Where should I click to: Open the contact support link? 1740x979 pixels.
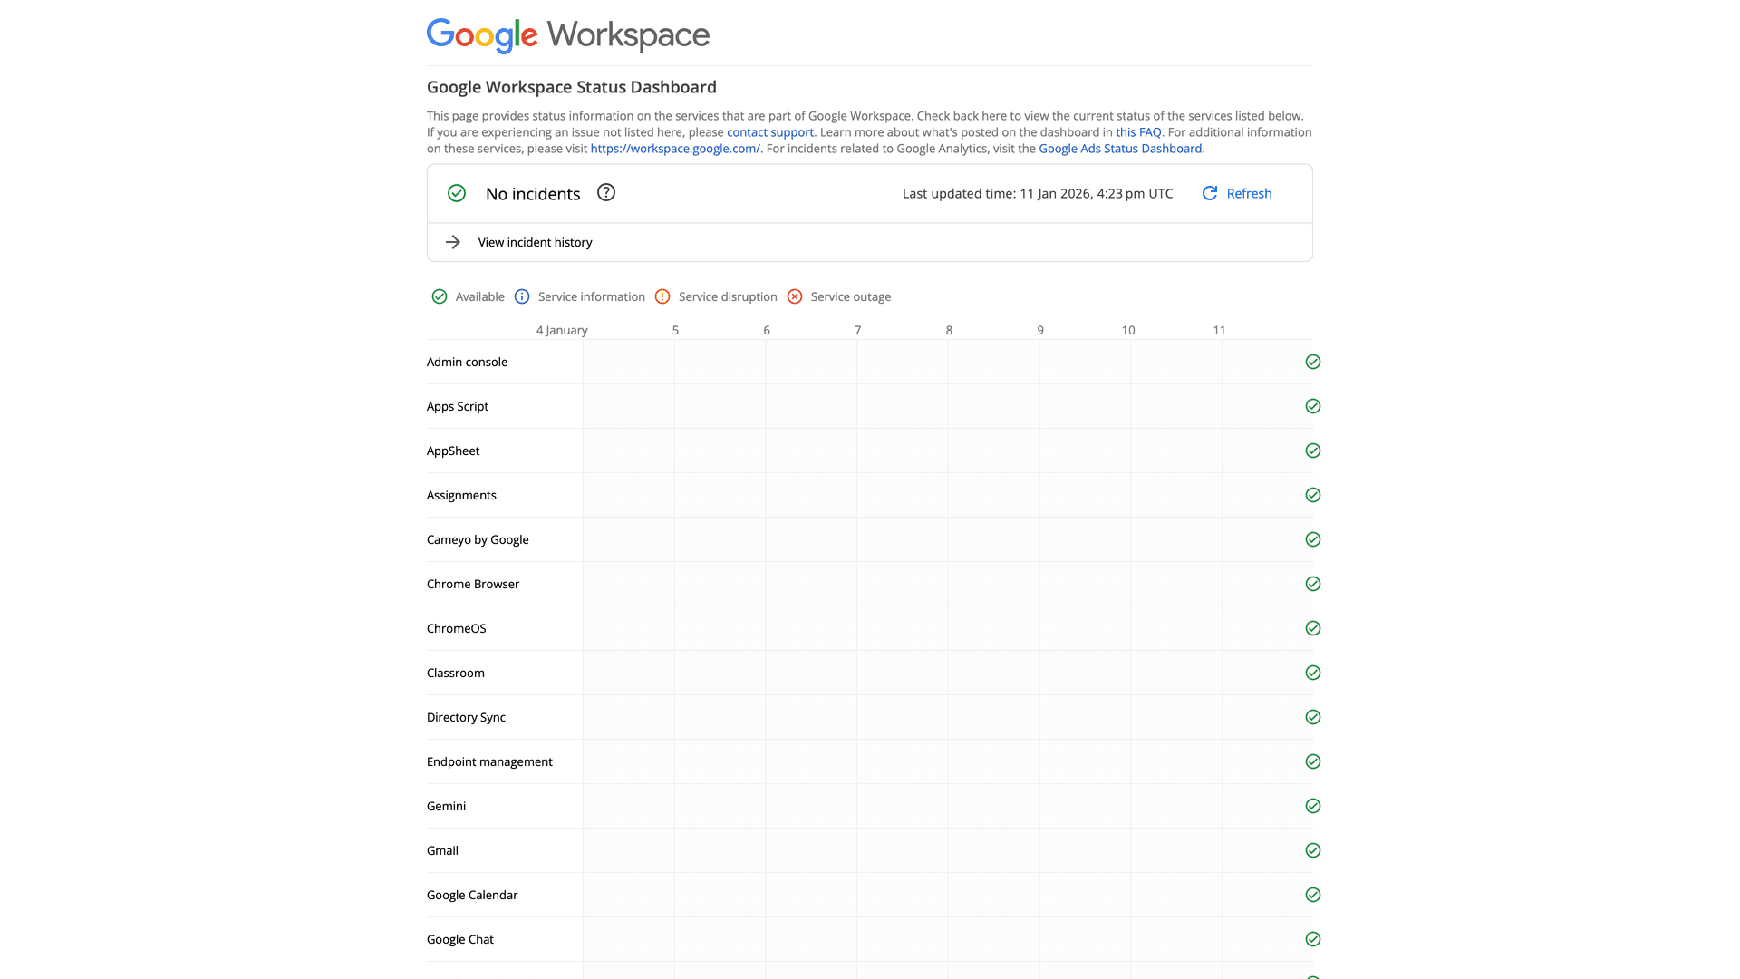pyautogui.click(x=769, y=131)
